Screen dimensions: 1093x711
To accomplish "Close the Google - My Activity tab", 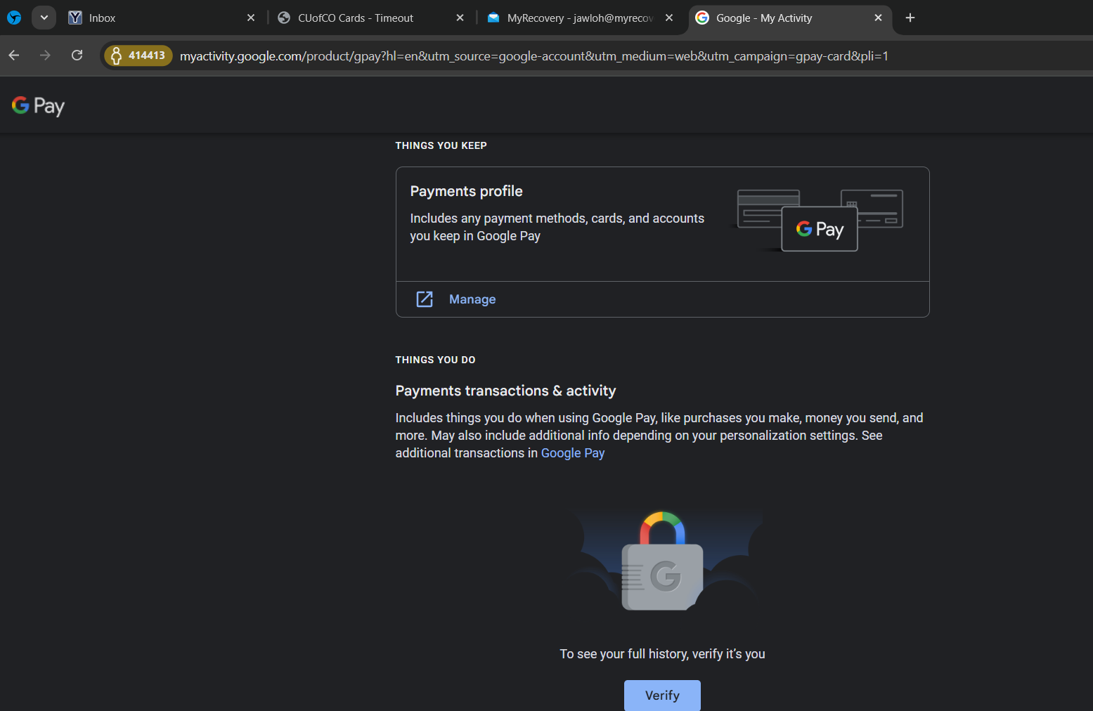I will (878, 18).
